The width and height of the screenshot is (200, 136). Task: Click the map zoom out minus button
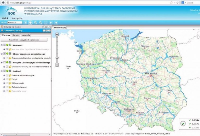click(x=57, y=65)
